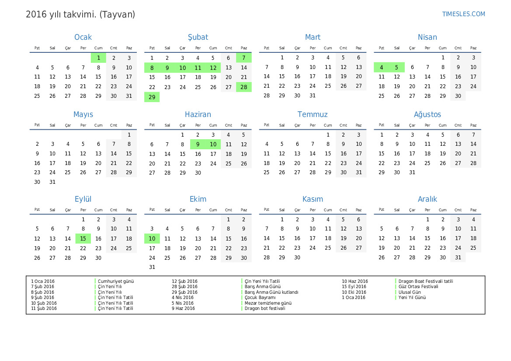Click legend date '1 Oca 2016' in first column

43,281
